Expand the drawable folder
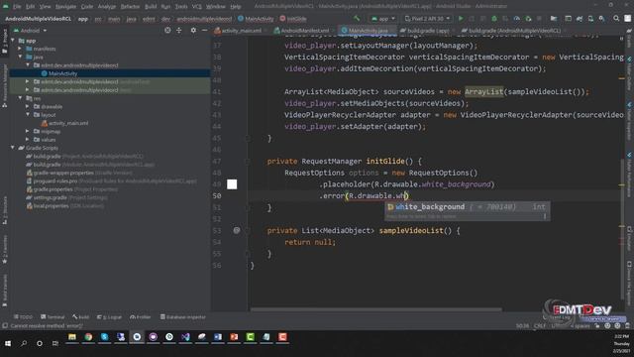Viewport: 634px width, 357px height. [28, 106]
